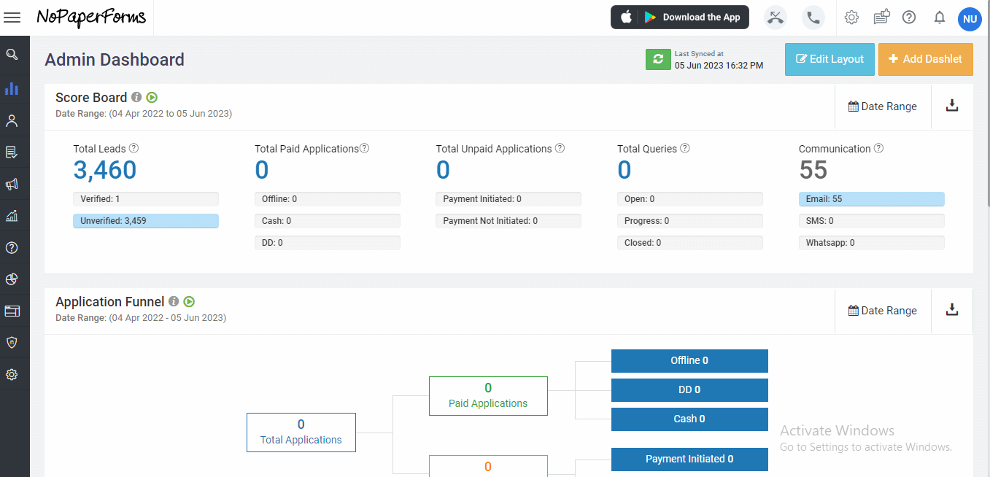Image resolution: width=990 pixels, height=477 pixels.
Task: Show Application Funnel info tooltip
Action: tap(174, 301)
